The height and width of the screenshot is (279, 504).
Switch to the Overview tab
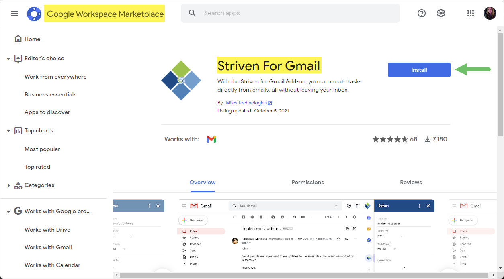click(203, 182)
